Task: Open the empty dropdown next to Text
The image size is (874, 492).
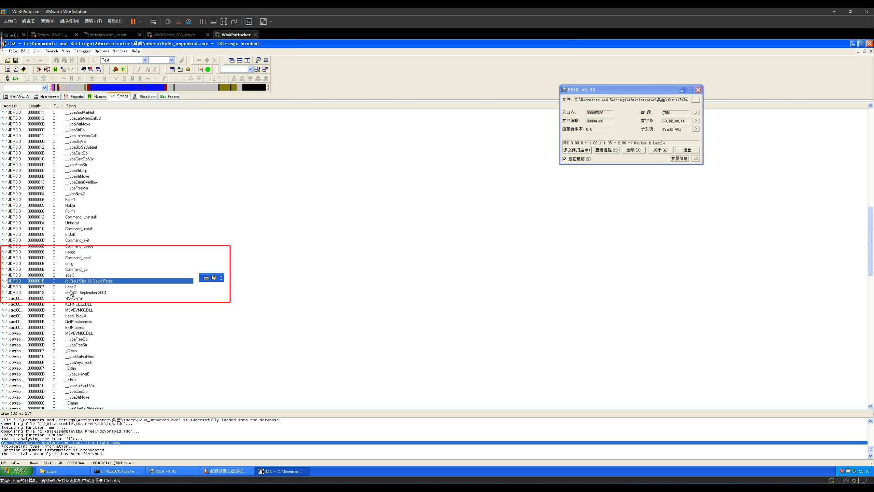Action: coord(171,60)
